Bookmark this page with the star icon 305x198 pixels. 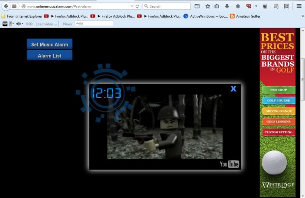pyautogui.click(x=208, y=6)
